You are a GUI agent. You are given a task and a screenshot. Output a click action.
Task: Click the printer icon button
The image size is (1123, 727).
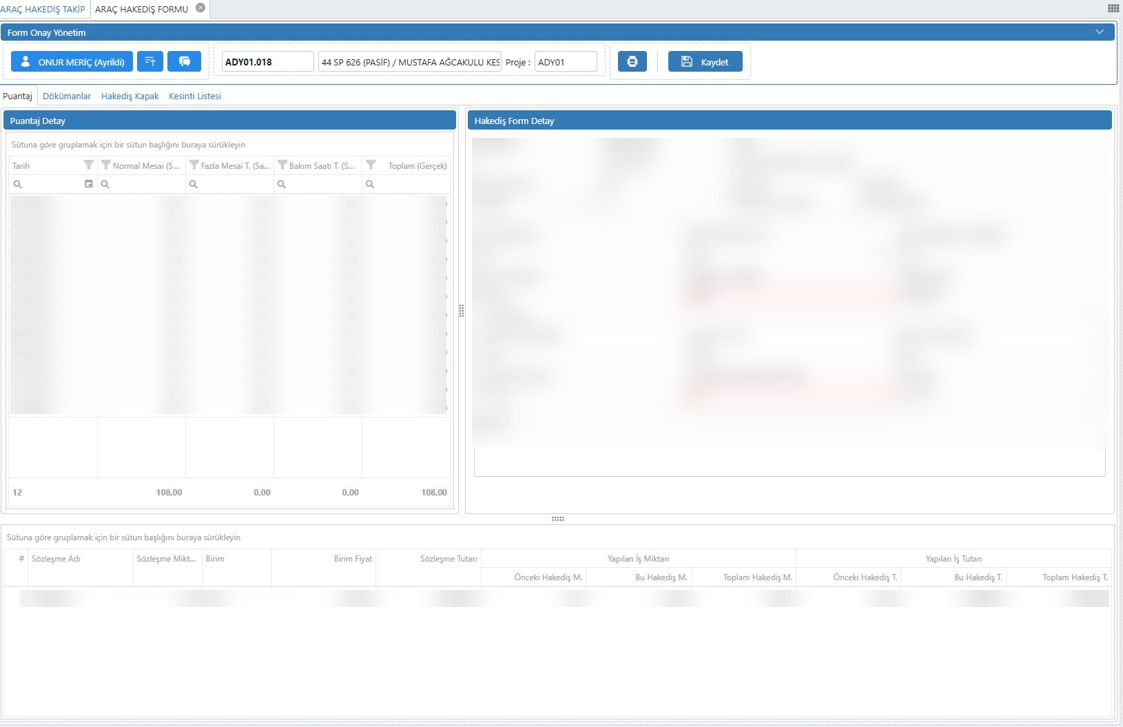tap(632, 61)
